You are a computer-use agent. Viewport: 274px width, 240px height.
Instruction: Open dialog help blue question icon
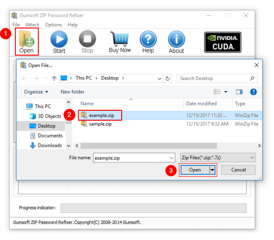pyautogui.click(x=253, y=92)
